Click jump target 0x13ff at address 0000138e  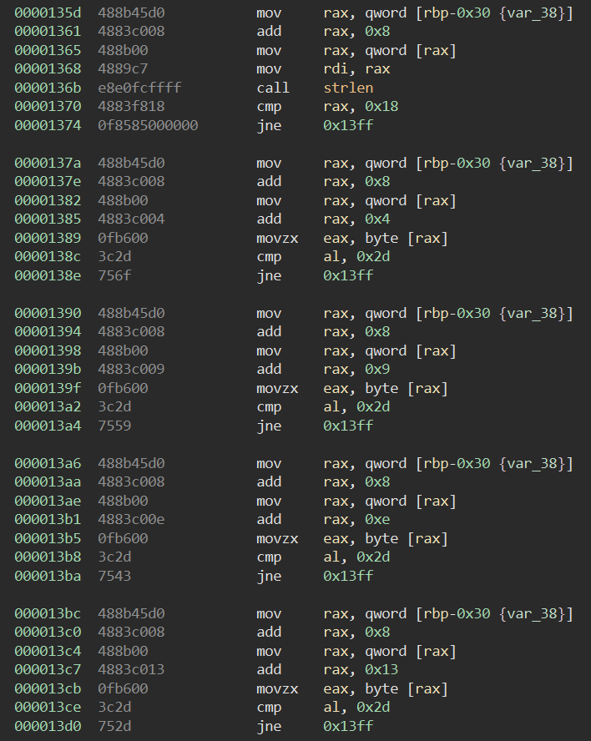(x=348, y=276)
